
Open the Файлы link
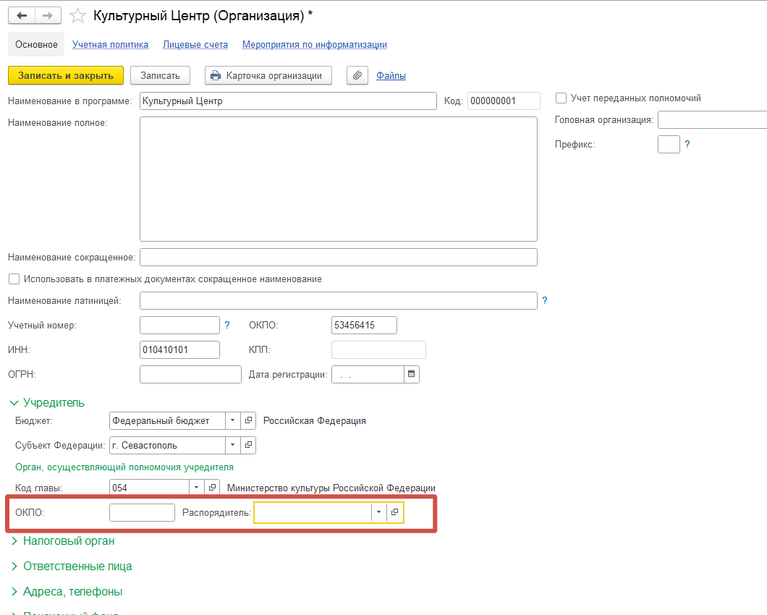tap(391, 75)
